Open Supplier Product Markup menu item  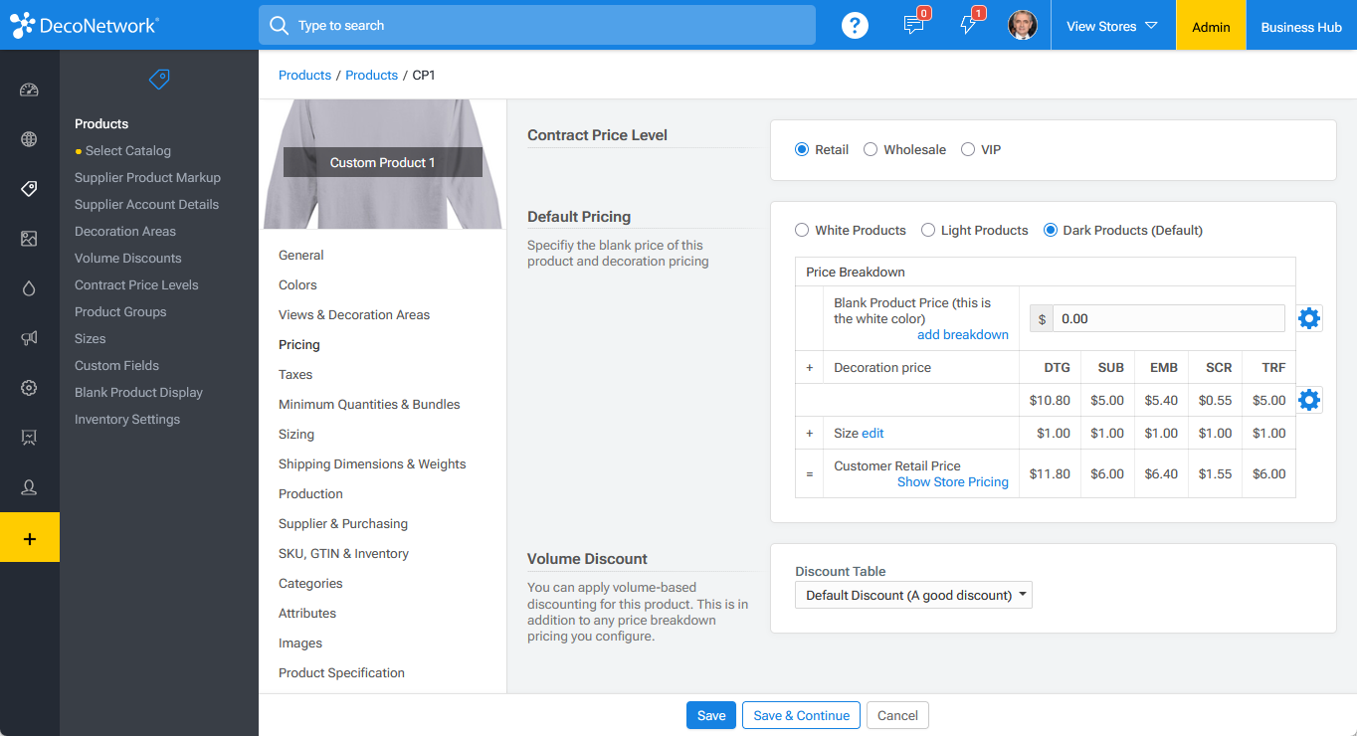coord(147,177)
